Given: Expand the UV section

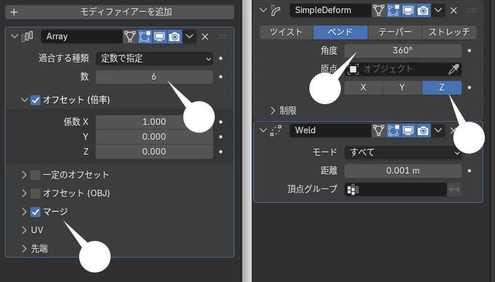Looking at the screenshot, I should click(24, 230).
